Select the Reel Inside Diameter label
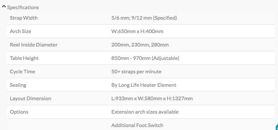The image size is (278, 130). (x=34, y=45)
